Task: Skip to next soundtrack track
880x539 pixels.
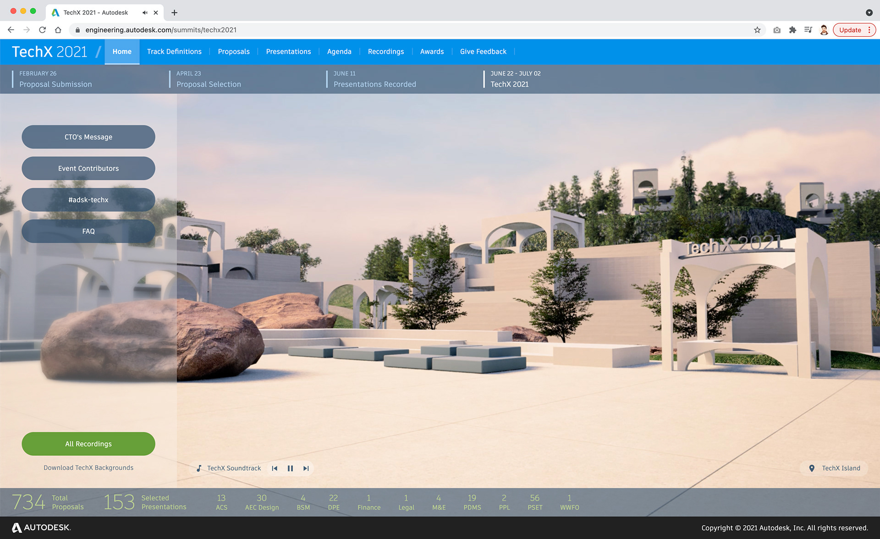Action: [306, 468]
